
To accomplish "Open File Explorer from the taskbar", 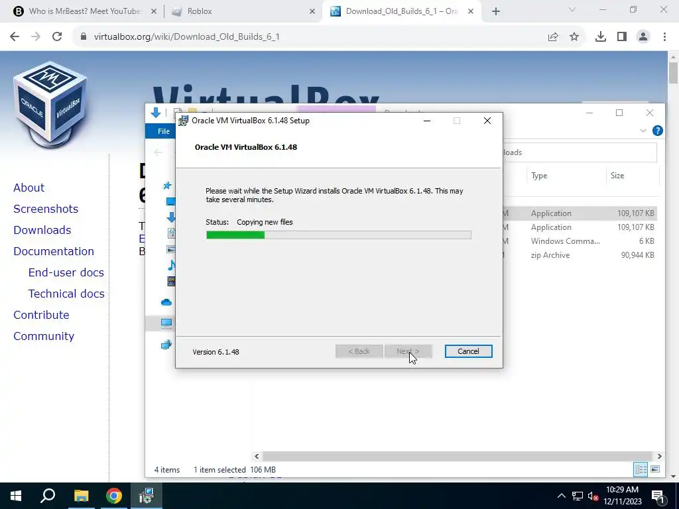I will 81,496.
